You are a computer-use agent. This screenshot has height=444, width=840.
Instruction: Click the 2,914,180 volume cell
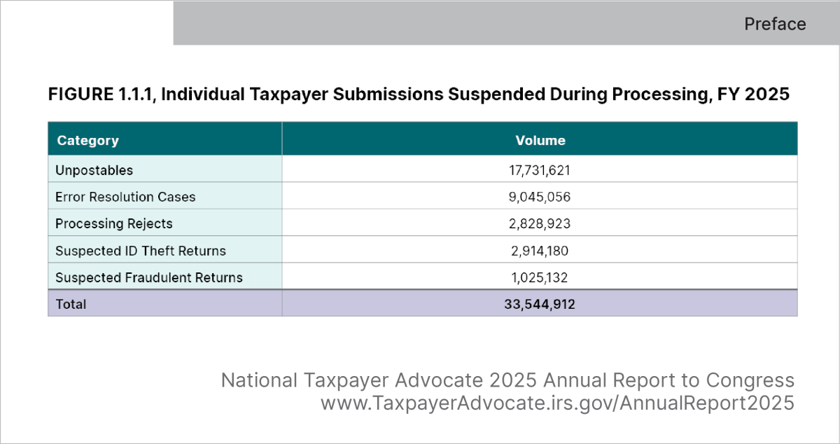pos(540,251)
